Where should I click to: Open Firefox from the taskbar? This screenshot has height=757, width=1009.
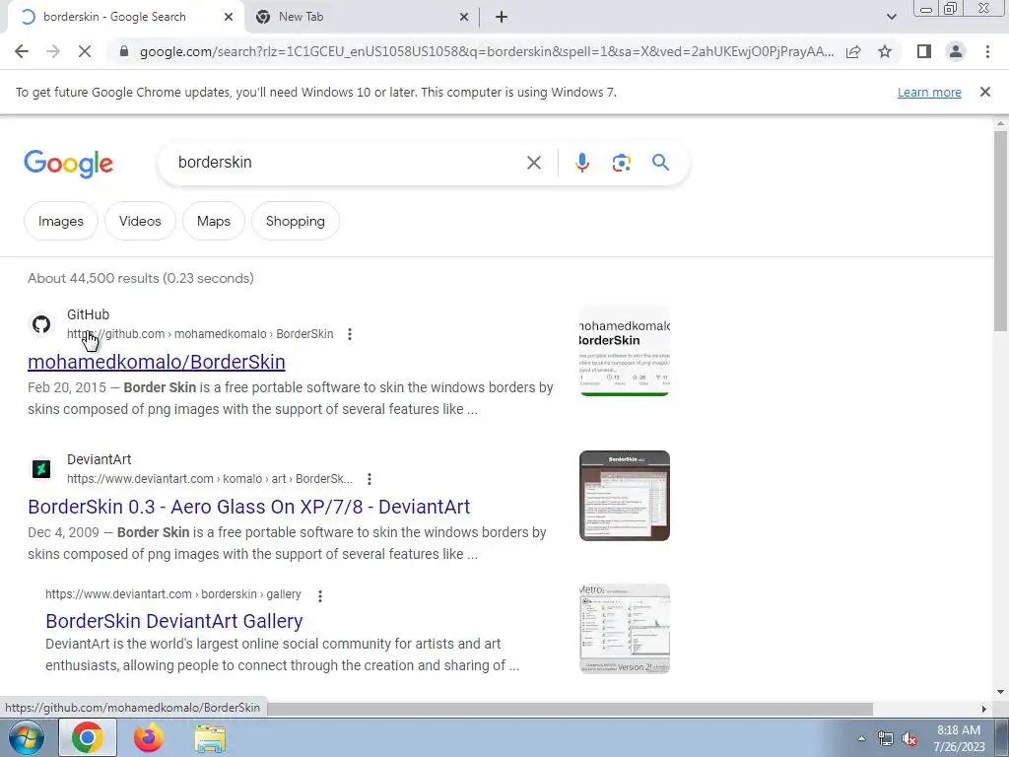point(148,737)
